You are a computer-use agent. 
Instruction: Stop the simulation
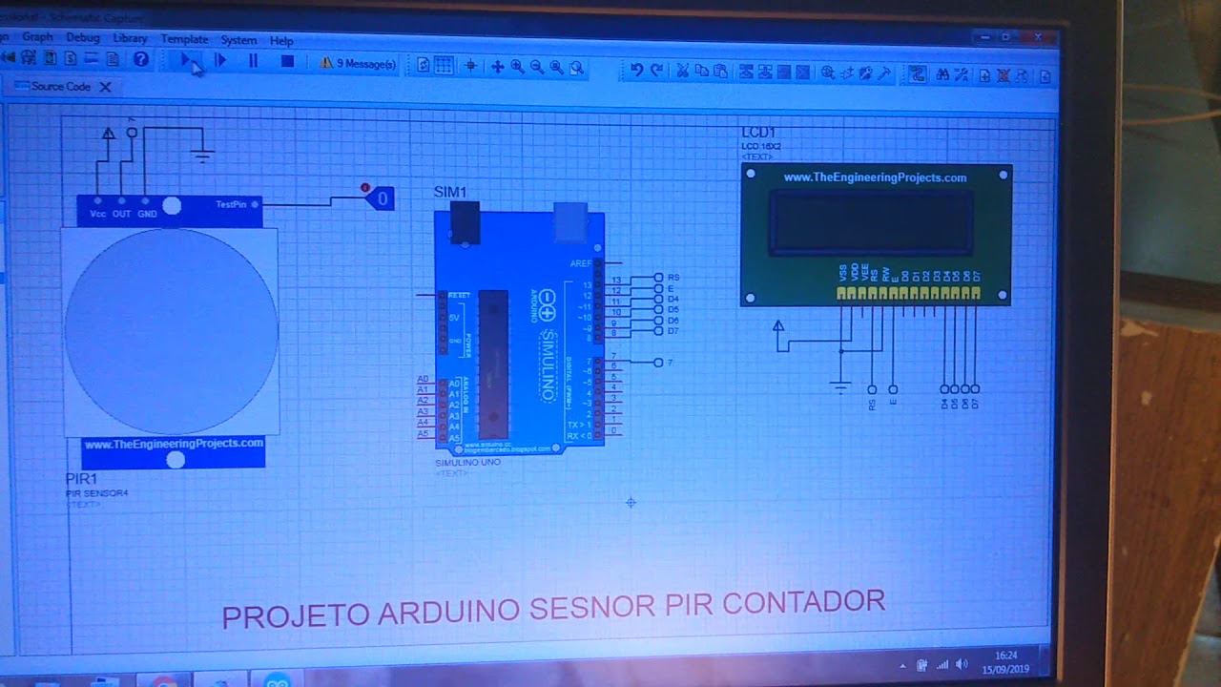point(287,62)
